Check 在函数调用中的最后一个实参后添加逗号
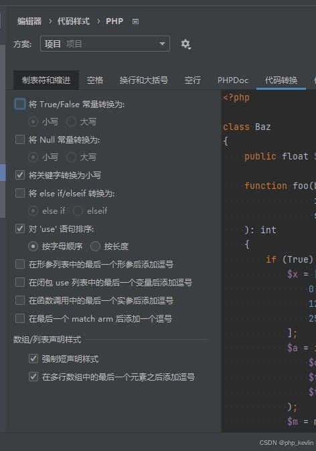The image size is (316, 451). point(20,300)
